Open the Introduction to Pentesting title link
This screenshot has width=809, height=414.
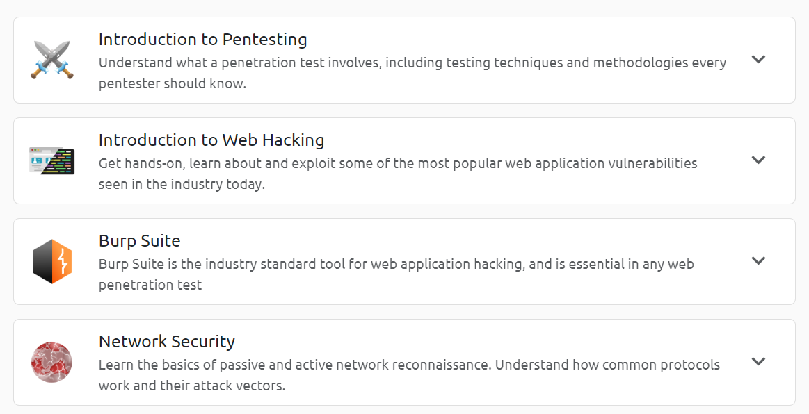click(x=203, y=40)
